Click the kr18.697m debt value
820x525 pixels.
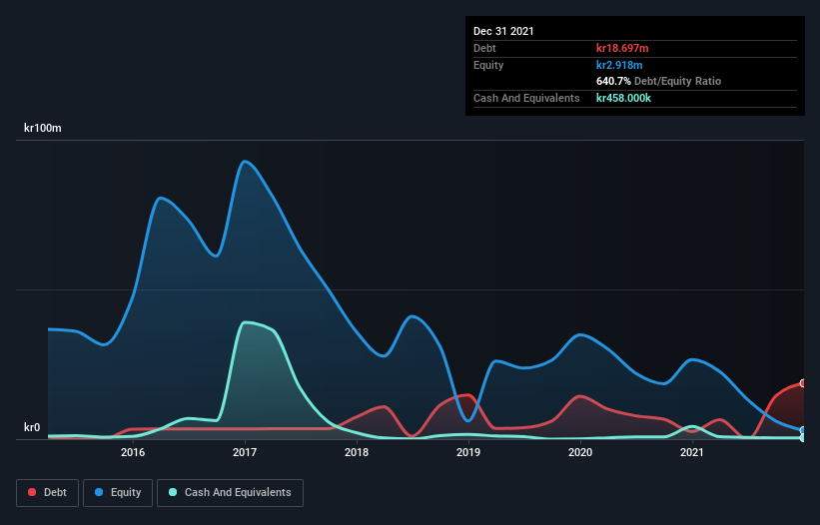point(622,48)
